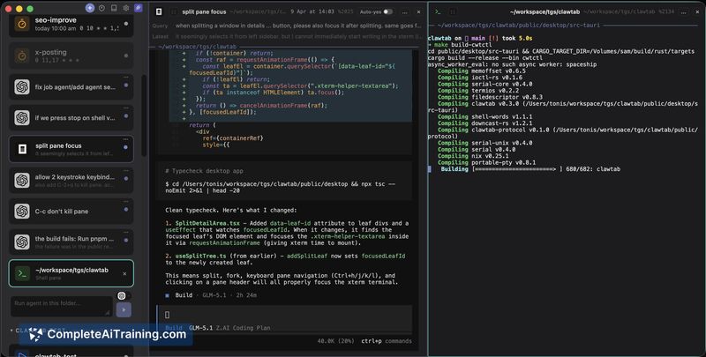Click OpenAI icon on allow 2 keystroke item
The height and width of the screenshot is (357, 706).
coord(22,180)
